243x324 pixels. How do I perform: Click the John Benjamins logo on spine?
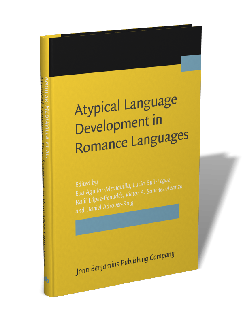[46, 279]
